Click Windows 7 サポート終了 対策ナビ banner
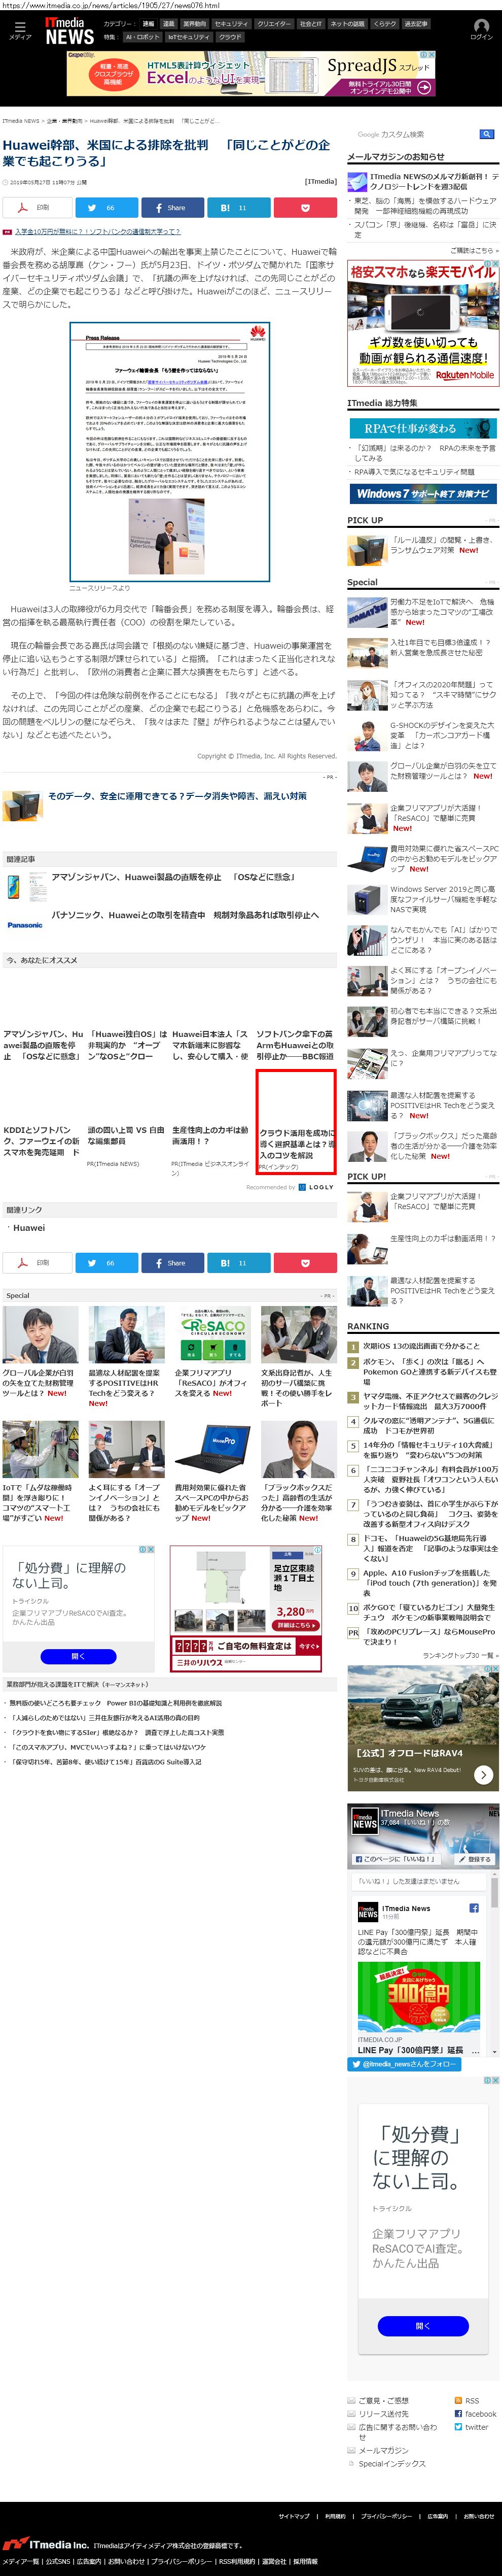 [423, 493]
